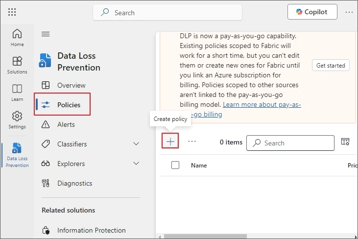Expand Explorers chevron
The image size is (358, 239).
(136, 164)
